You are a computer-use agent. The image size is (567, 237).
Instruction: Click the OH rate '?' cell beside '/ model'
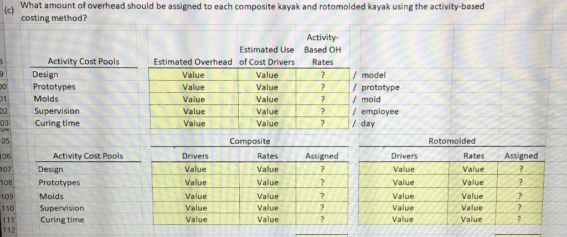tap(323, 75)
